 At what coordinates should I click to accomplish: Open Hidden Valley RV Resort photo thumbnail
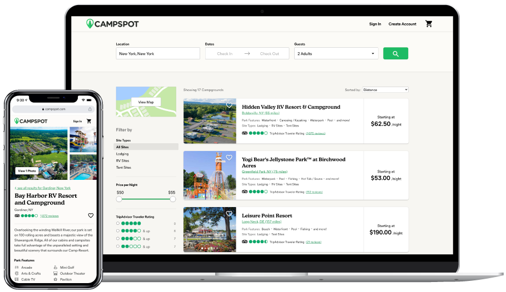click(x=210, y=121)
